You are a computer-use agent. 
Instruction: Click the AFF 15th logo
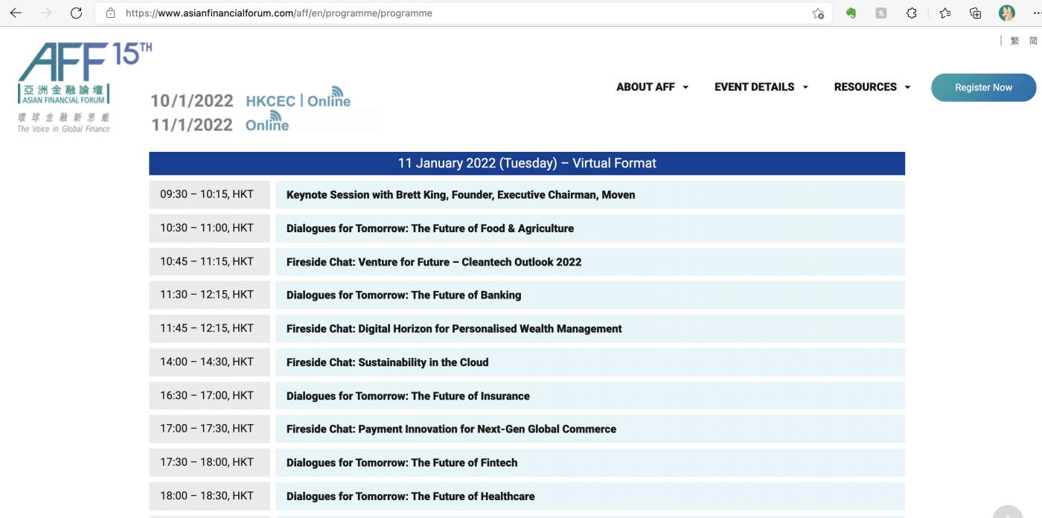coord(85,87)
